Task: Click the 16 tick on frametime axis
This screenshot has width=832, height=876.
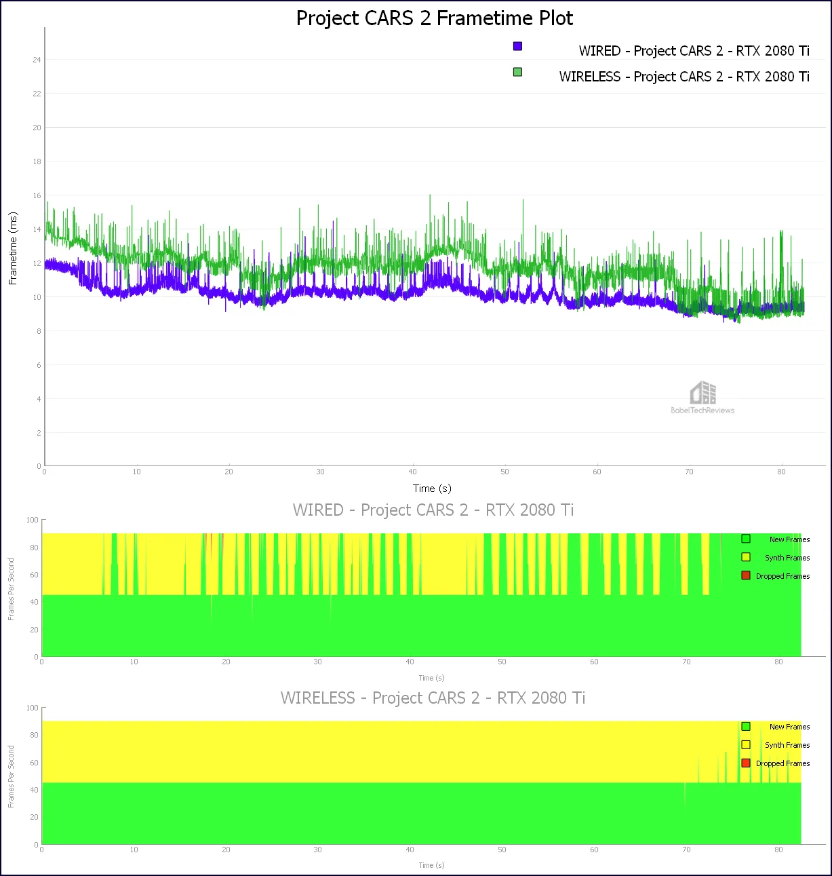Action: click(x=37, y=195)
